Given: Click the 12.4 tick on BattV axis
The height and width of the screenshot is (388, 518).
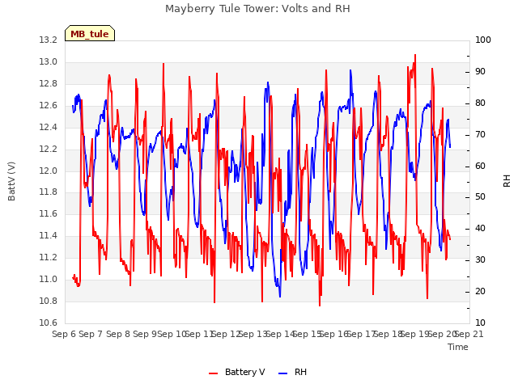Looking at the screenshot, I should click(49, 128).
